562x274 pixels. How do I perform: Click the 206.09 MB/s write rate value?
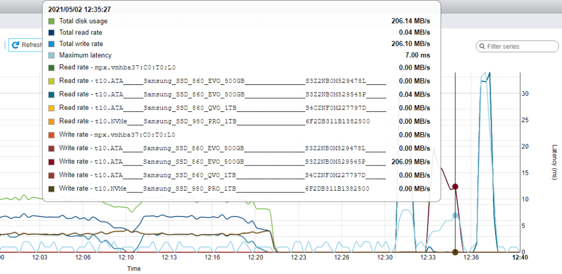pos(414,162)
